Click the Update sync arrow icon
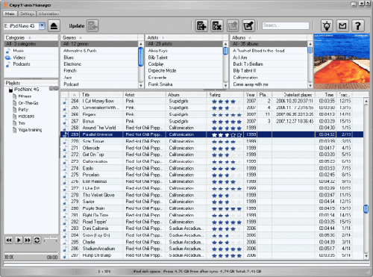 coord(93,26)
